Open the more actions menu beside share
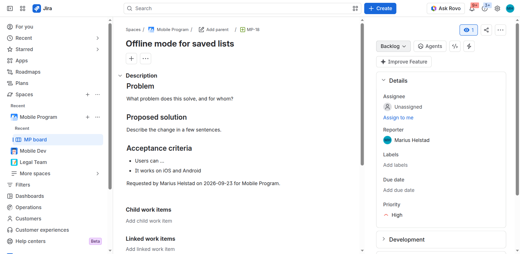This screenshot has height=254, width=520. pos(500,30)
